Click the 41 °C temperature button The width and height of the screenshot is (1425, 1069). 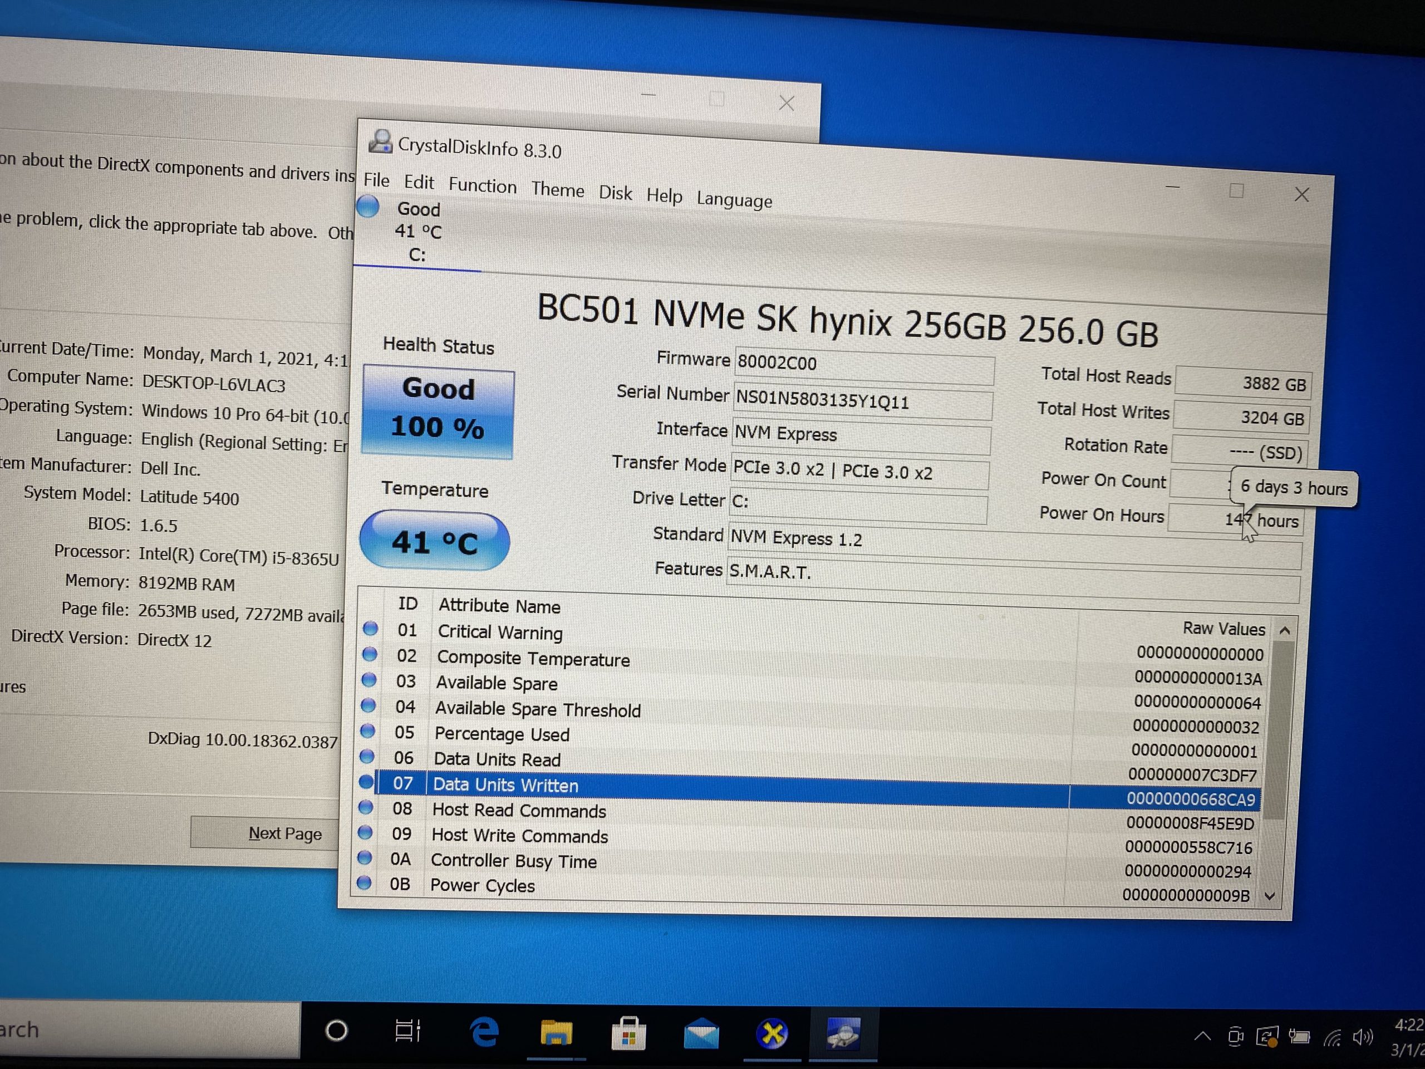[435, 541]
